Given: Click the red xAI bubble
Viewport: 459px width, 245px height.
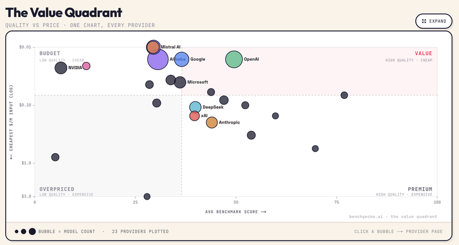Looking at the screenshot, I should point(194,116).
